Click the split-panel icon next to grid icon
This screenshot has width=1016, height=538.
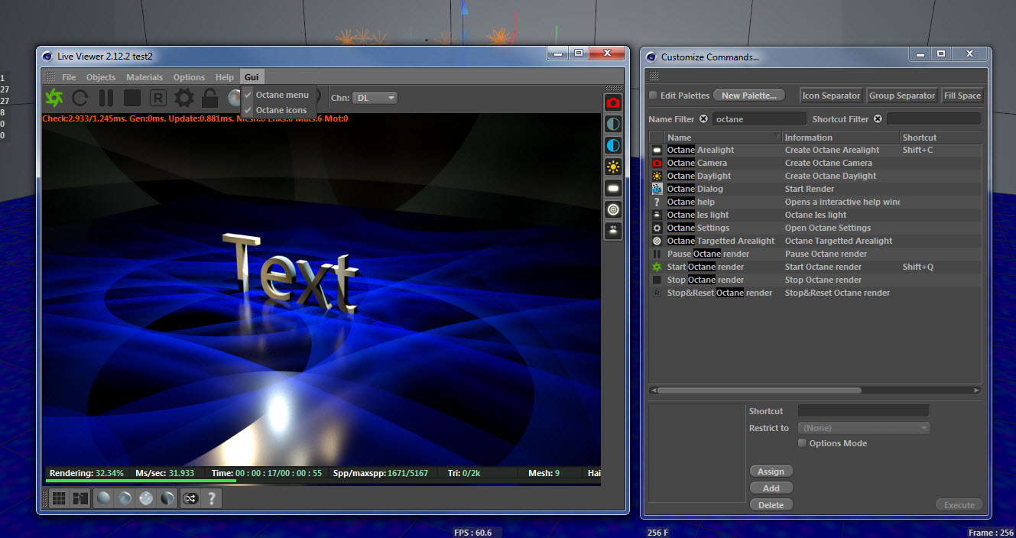80,498
